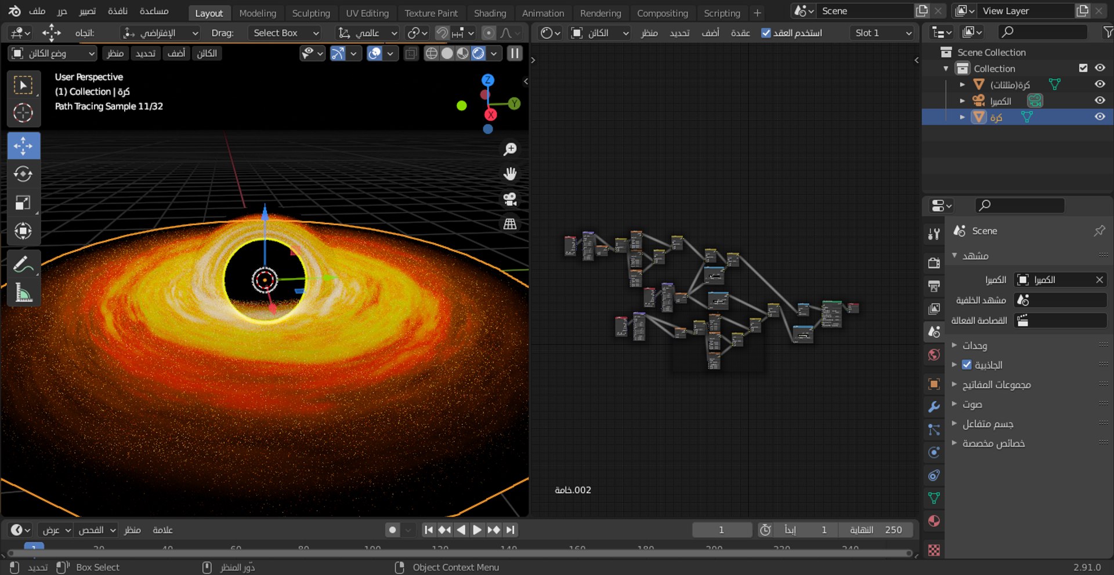
Task: Open the مساعدة help menu
Action: click(x=154, y=11)
